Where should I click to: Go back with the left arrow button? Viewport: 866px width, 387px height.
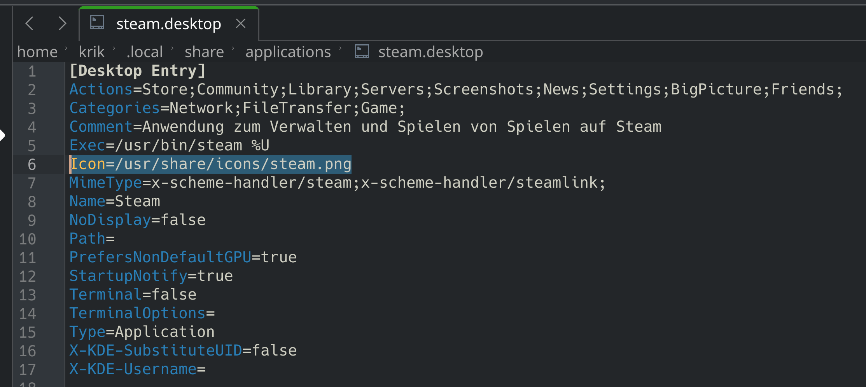tap(30, 24)
